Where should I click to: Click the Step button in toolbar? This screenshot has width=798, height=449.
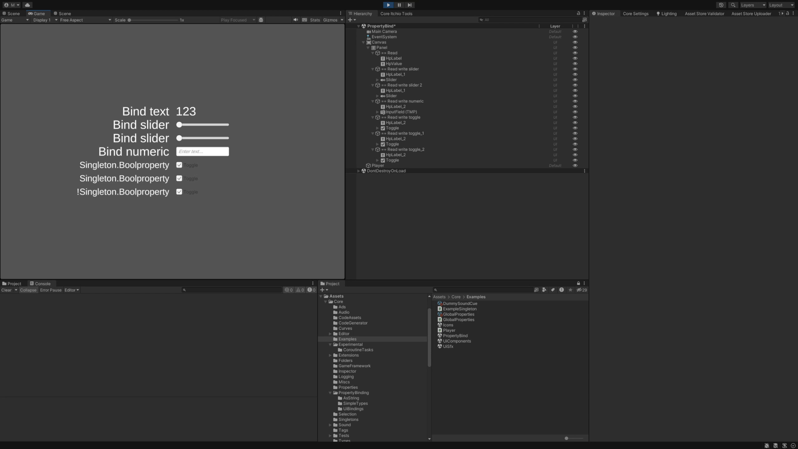pos(409,4)
